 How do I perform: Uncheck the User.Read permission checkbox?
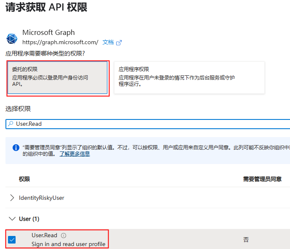pos(12,240)
